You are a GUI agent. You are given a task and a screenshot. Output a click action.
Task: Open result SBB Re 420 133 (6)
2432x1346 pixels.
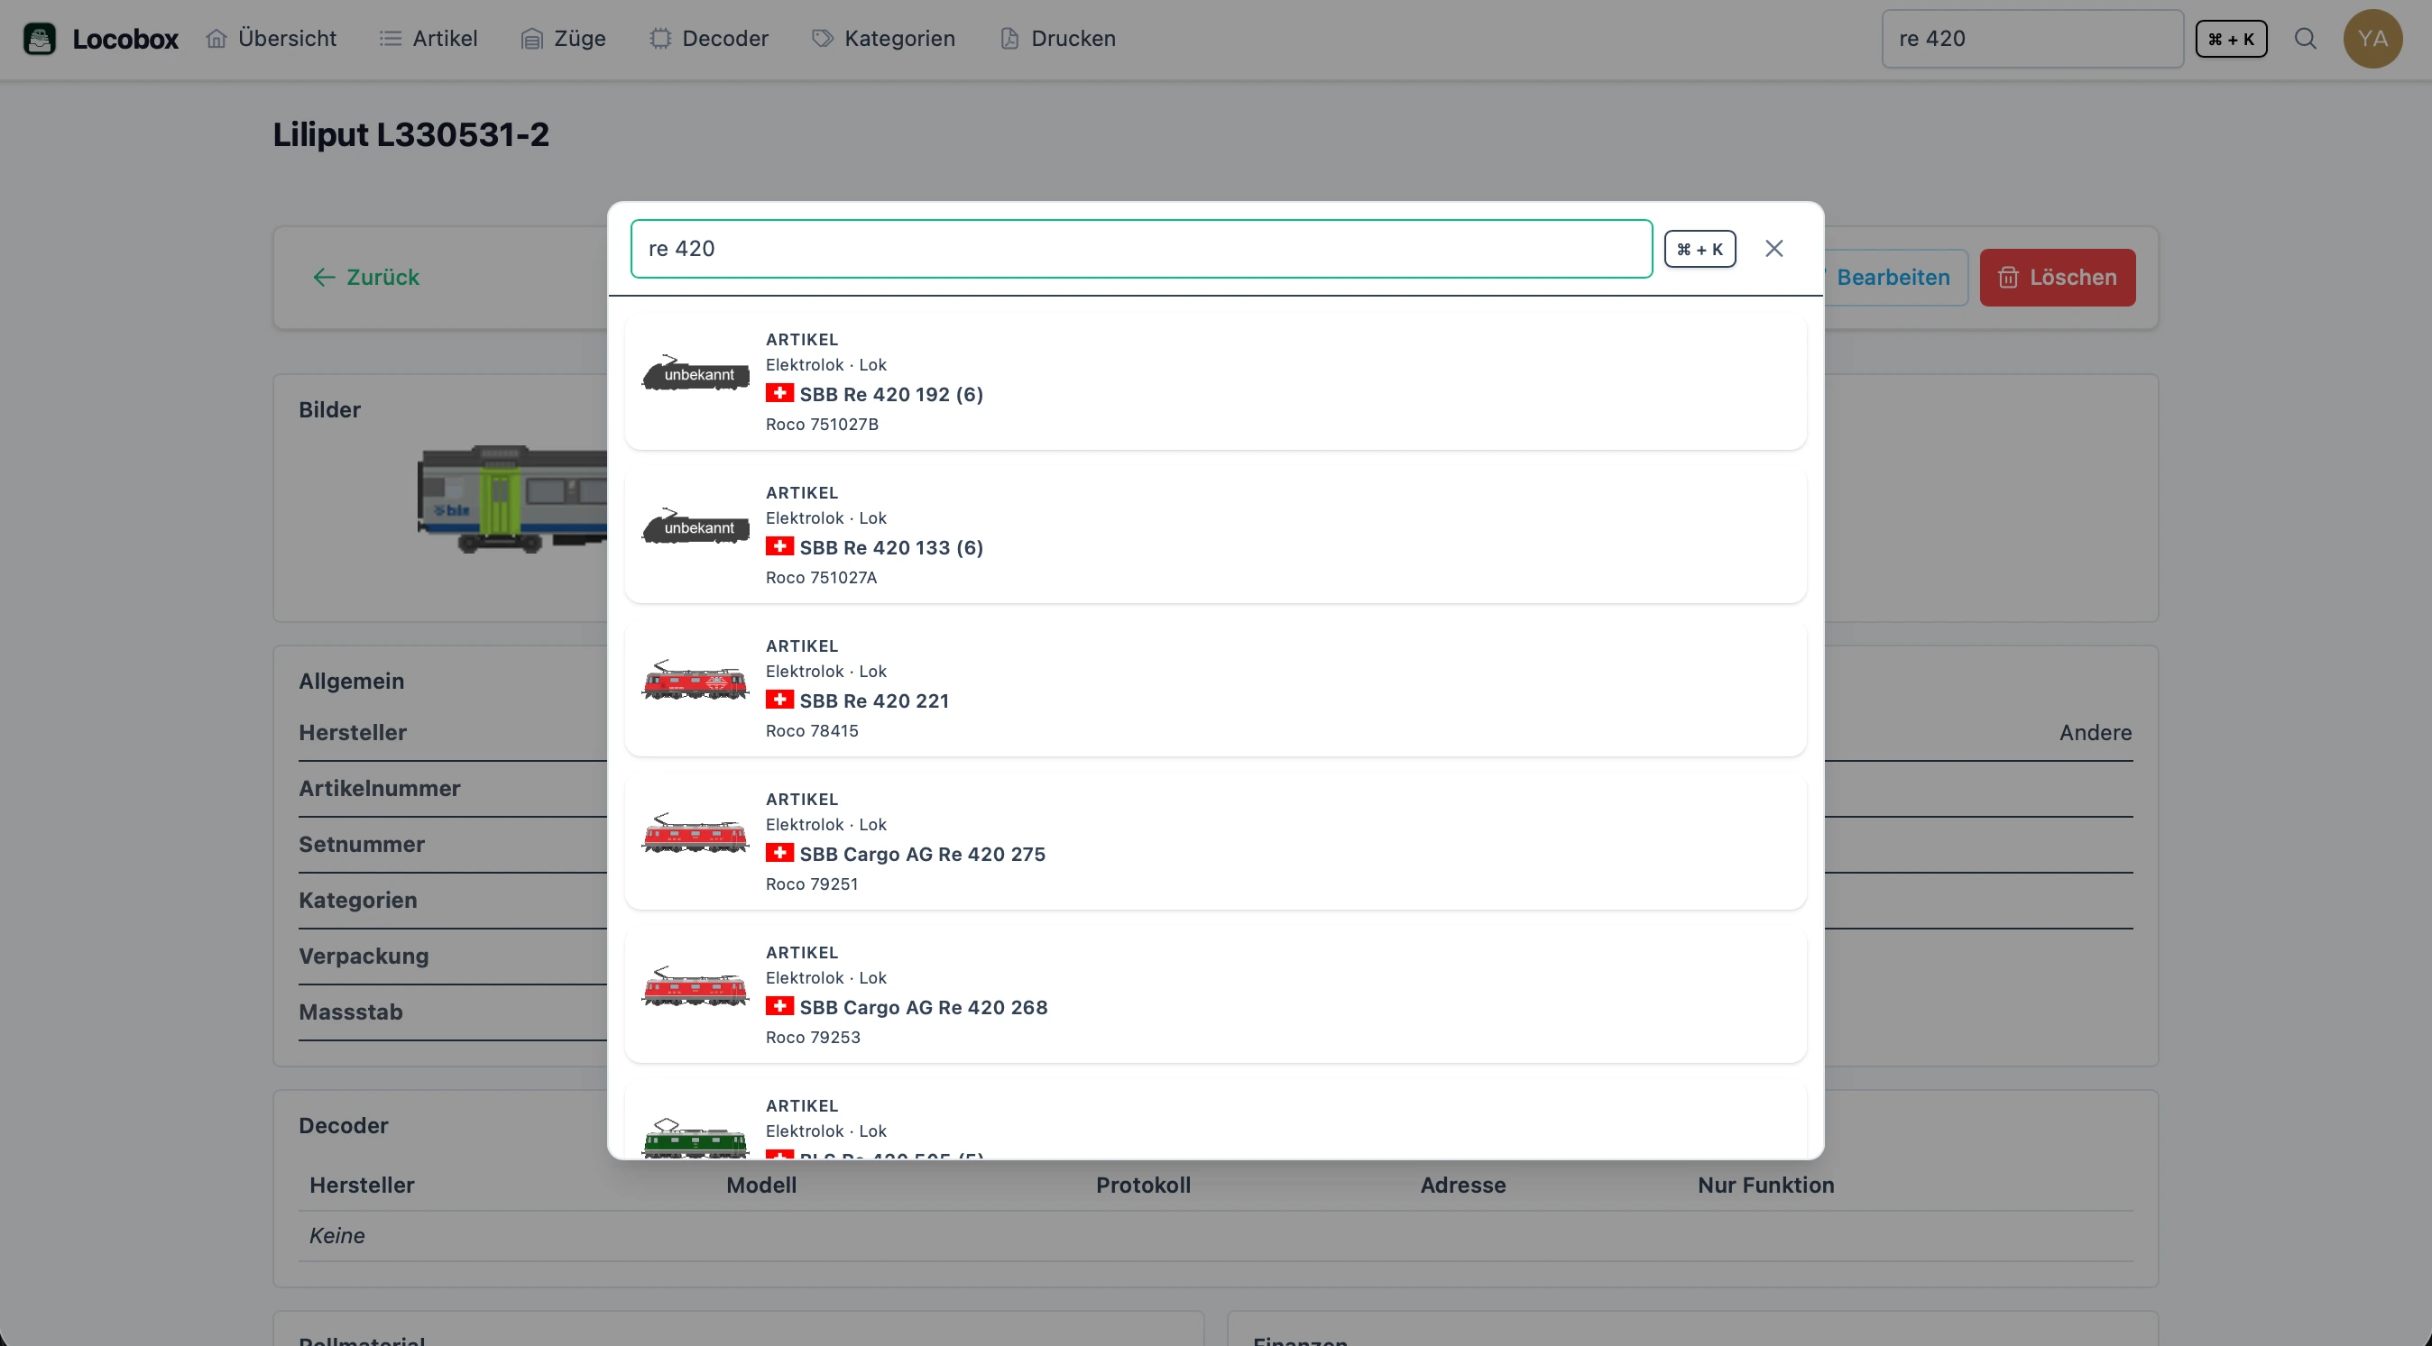tap(1215, 535)
